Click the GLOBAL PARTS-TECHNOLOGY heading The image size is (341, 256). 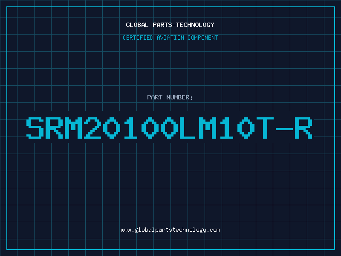tap(170, 25)
